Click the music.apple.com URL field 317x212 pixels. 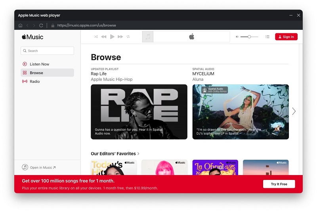86,25
